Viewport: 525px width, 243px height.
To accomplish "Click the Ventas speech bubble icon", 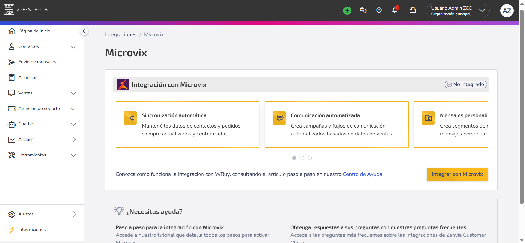I will (11, 93).
